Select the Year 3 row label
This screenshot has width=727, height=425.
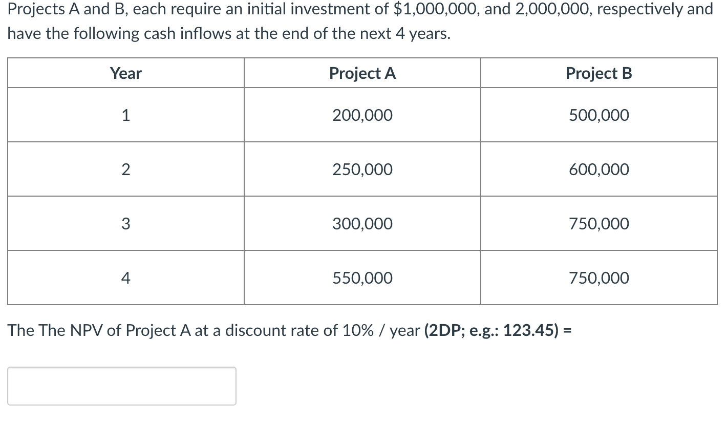coord(125,223)
